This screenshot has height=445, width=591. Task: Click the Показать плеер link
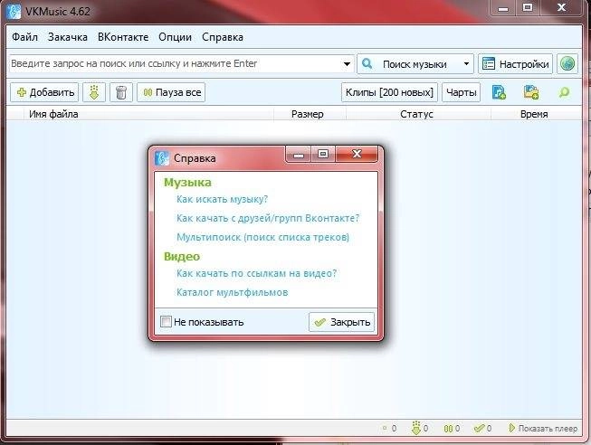[543, 429]
